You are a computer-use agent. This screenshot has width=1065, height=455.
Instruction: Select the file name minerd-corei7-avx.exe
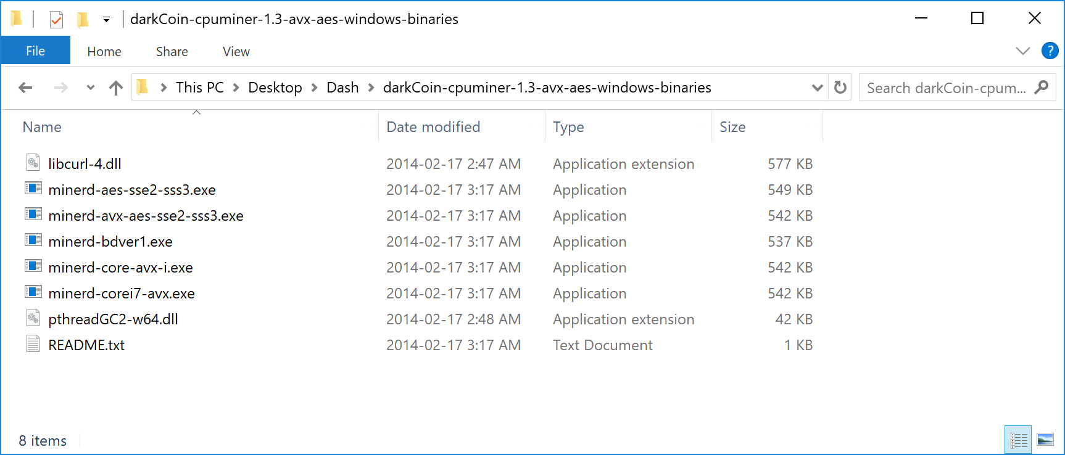tap(122, 293)
